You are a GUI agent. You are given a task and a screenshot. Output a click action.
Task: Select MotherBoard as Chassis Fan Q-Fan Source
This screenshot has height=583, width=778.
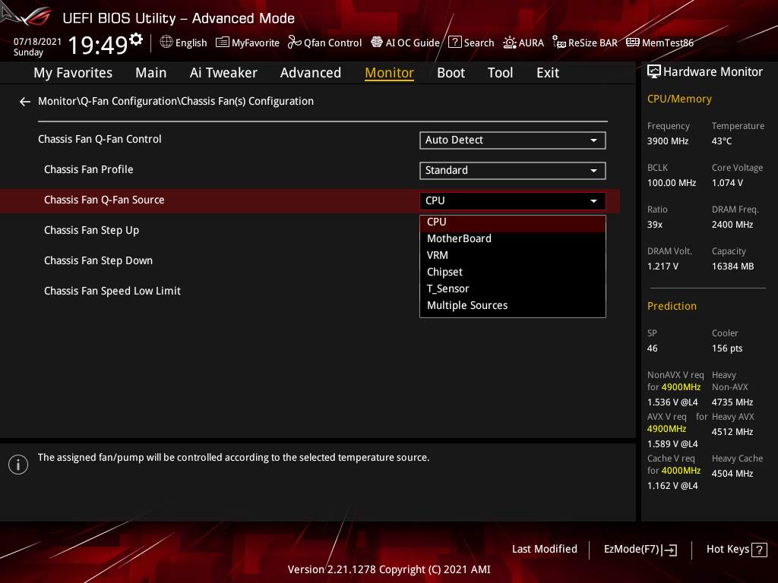(x=459, y=238)
